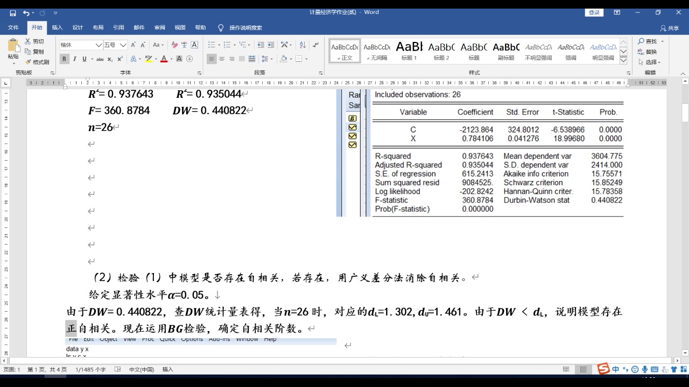Toggle left alignment of the paragraph
Screen dimensions: 689x387
point(212,59)
